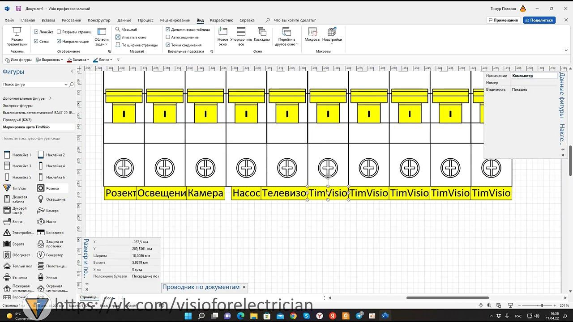
Task: Choose the Вытяжка hood shape
Action: coord(15,277)
